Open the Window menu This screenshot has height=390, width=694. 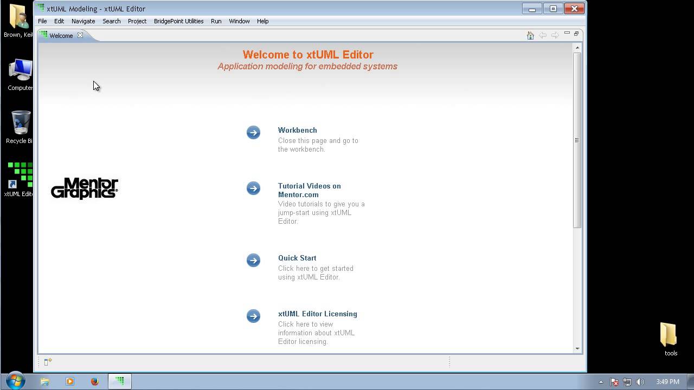(x=239, y=21)
